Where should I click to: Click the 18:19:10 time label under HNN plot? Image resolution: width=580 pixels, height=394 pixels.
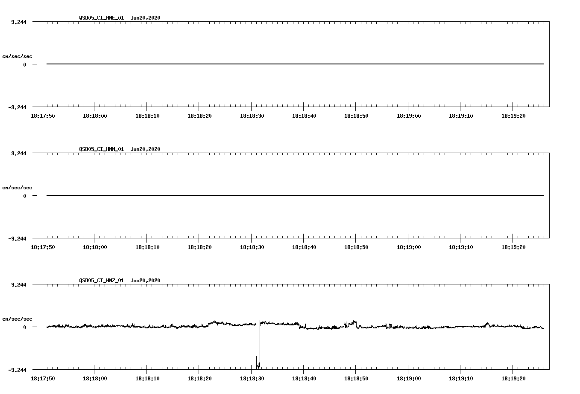(x=460, y=247)
